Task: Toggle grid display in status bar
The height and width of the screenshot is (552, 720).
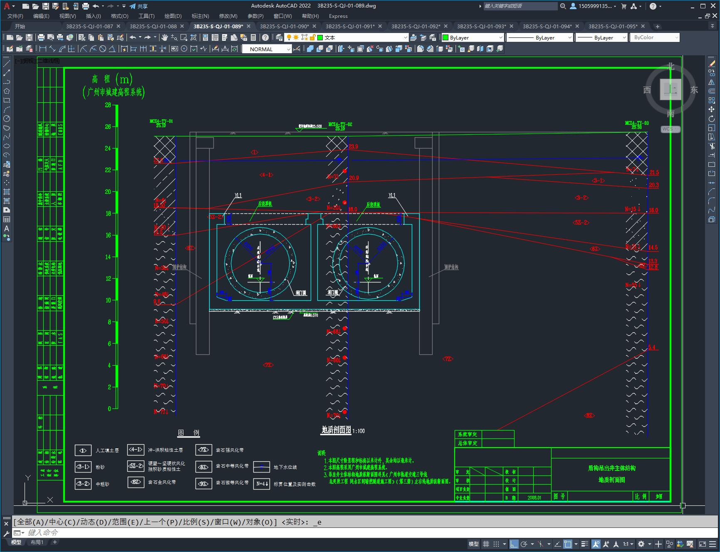Action: (x=486, y=544)
